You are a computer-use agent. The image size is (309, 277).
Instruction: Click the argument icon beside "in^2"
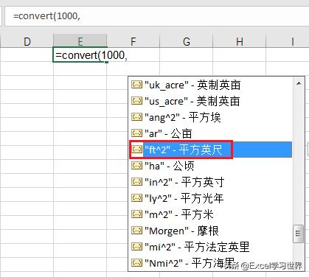[x=136, y=182]
